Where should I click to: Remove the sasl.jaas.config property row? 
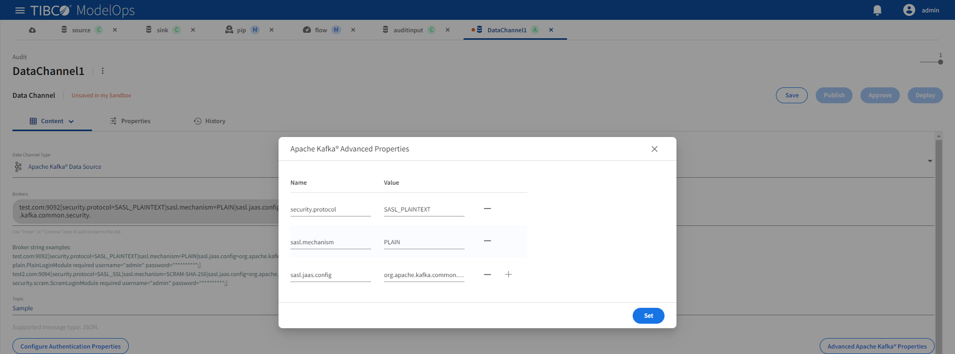487,275
